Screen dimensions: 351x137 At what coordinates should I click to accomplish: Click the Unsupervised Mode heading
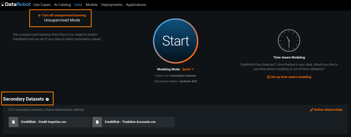(62, 20)
